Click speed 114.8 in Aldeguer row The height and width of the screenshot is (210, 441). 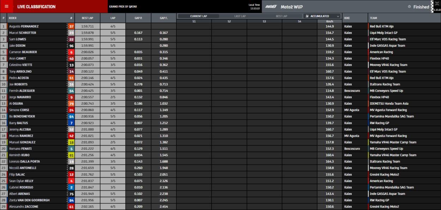(330, 91)
